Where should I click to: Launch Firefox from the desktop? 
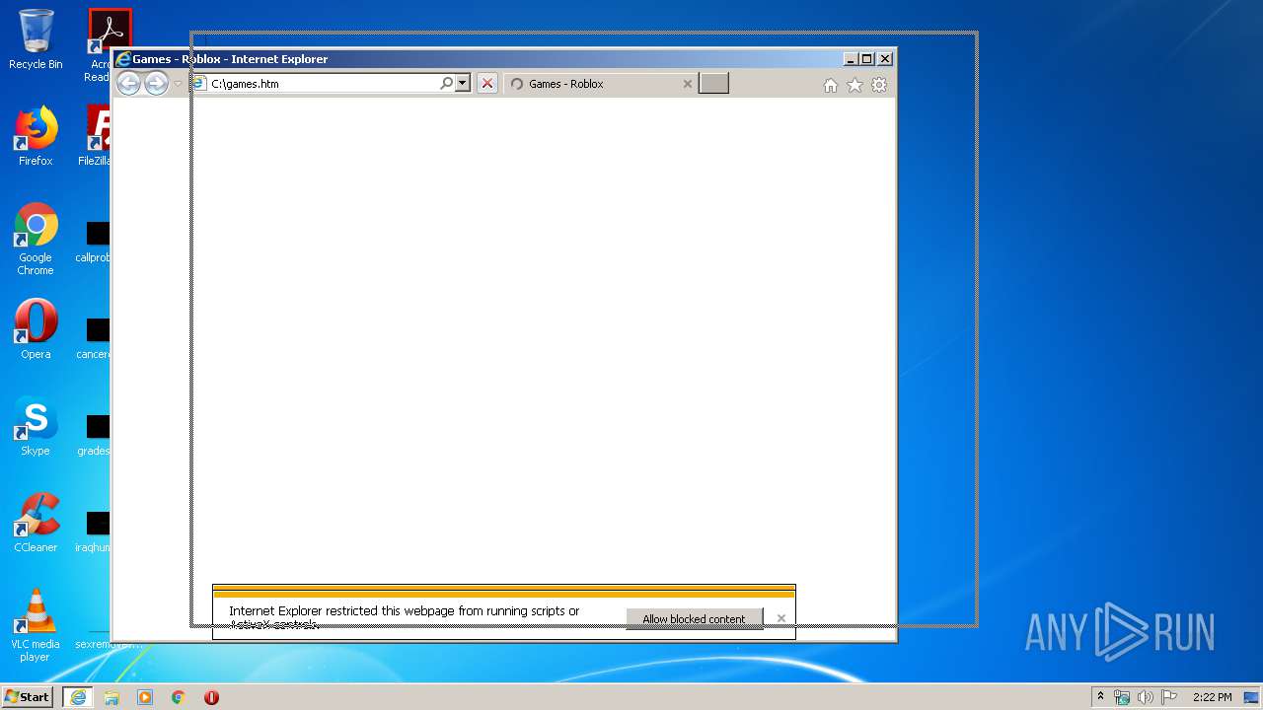(36, 136)
